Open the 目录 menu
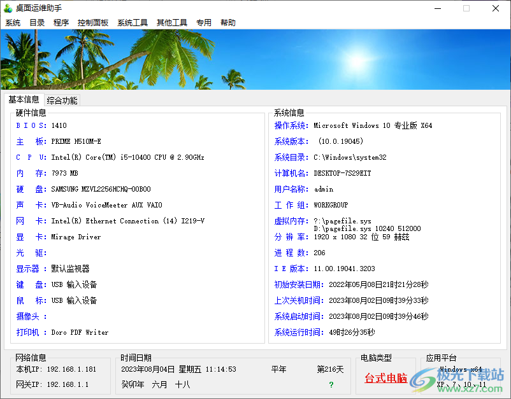This screenshot has height=399, width=511. tap(37, 22)
